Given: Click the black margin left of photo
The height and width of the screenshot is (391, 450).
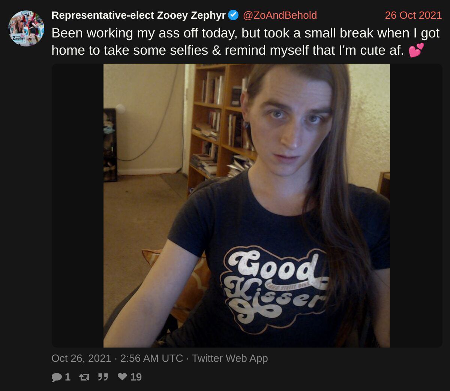Looking at the screenshot, I should [77, 206].
